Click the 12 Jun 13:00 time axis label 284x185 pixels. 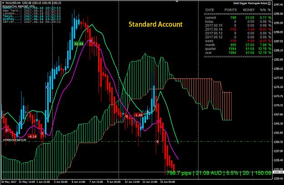tap(132, 182)
